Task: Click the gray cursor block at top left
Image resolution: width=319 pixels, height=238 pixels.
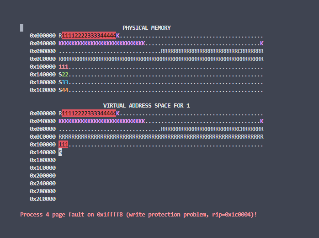Action: (21, 28)
